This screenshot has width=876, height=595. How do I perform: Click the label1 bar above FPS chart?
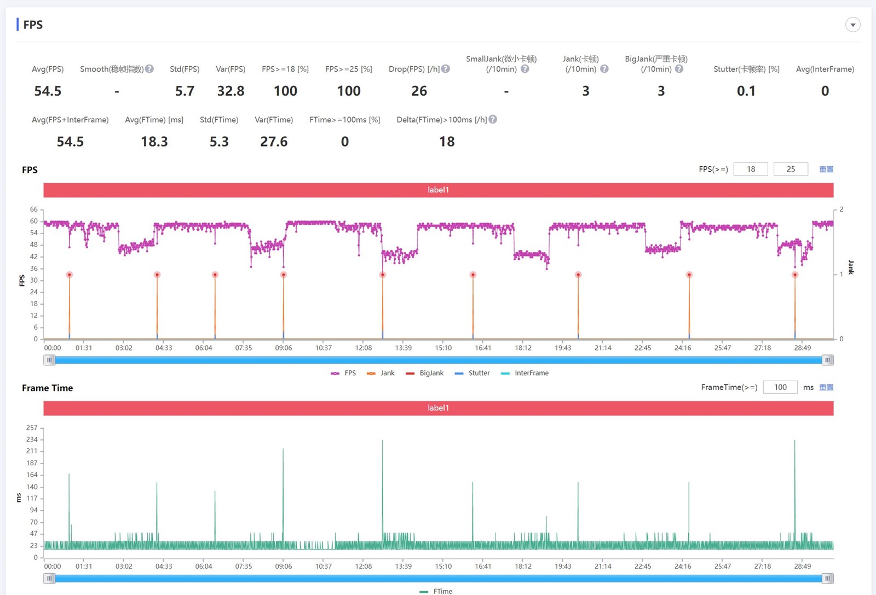coord(438,190)
